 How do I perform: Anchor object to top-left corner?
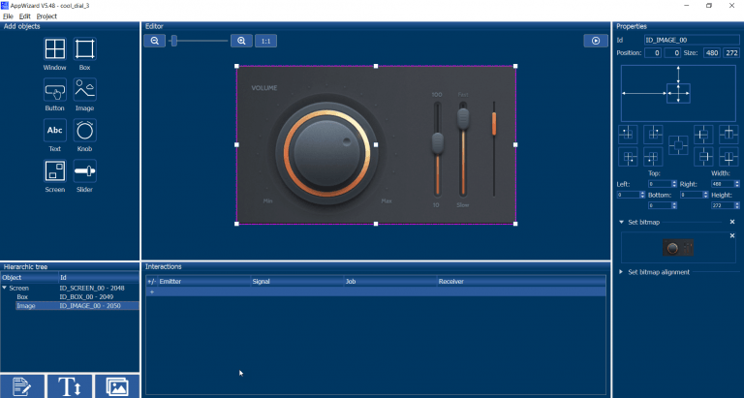tap(628, 135)
